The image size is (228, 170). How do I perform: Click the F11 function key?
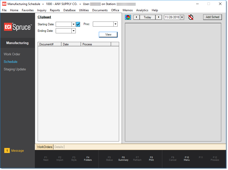click(x=201, y=157)
